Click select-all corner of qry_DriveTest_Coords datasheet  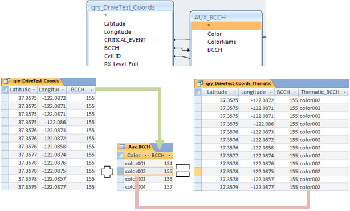5,90
